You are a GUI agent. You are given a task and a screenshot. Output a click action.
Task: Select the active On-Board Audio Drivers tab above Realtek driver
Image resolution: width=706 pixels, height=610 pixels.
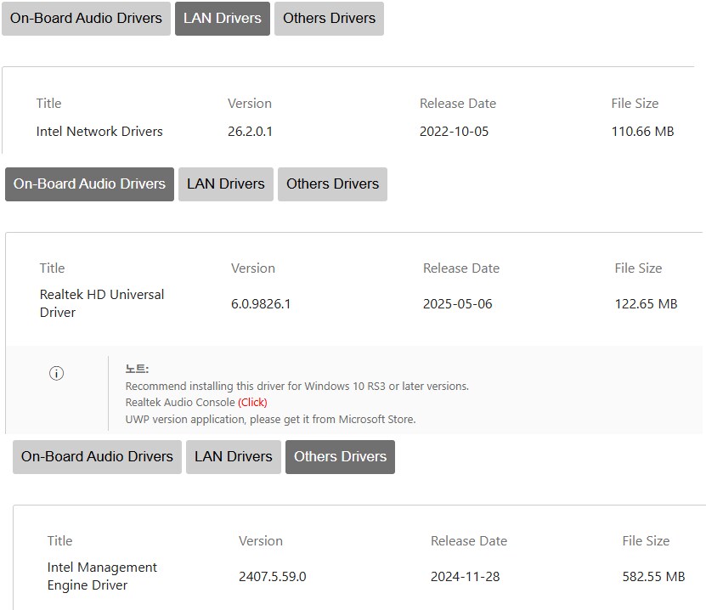pyautogui.click(x=89, y=184)
